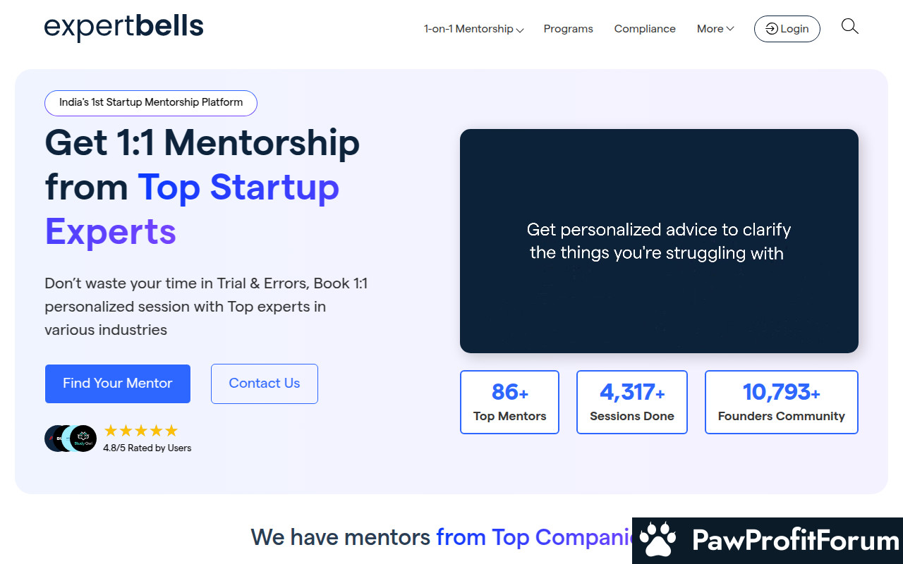This screenshot has width=903, height=564.
Task: Play the personalized advice video panel
Action: pyautogui.click(x=659, y=241)
